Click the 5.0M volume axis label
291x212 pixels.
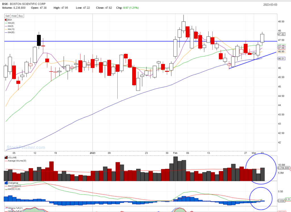click(281, 173)
